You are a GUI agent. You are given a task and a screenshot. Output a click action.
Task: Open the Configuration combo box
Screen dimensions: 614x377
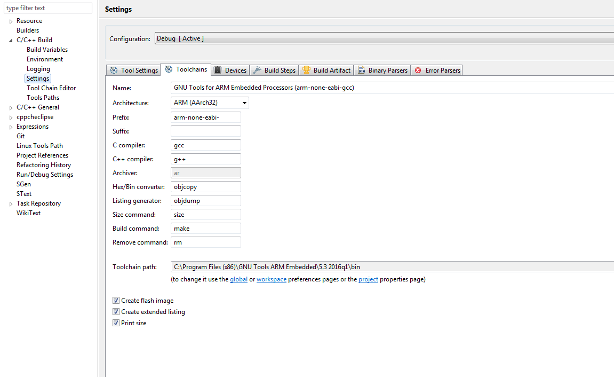[384, 38]
